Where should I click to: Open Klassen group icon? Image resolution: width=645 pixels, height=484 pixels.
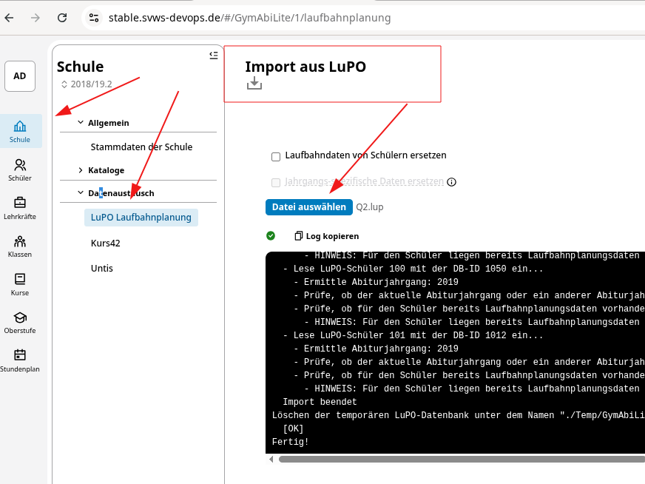(x=20, y=246)
